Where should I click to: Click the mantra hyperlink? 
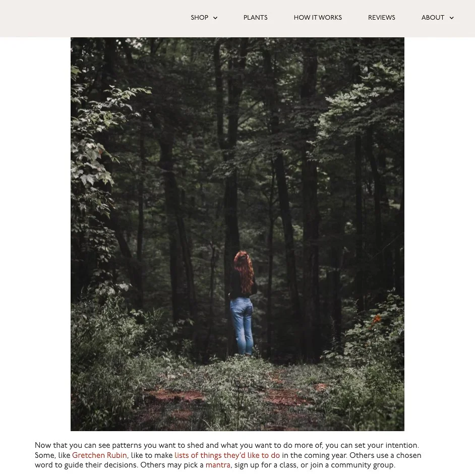click(218, 465)
